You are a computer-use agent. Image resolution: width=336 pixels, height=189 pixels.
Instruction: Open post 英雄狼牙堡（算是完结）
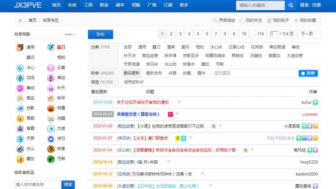pos(138,114)
